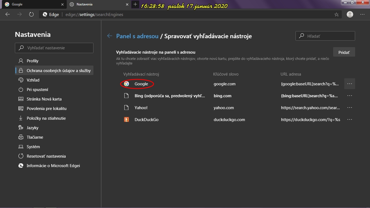370x208 pixels.
Task: Add this page to favorites with star icon
Action: 336,15
